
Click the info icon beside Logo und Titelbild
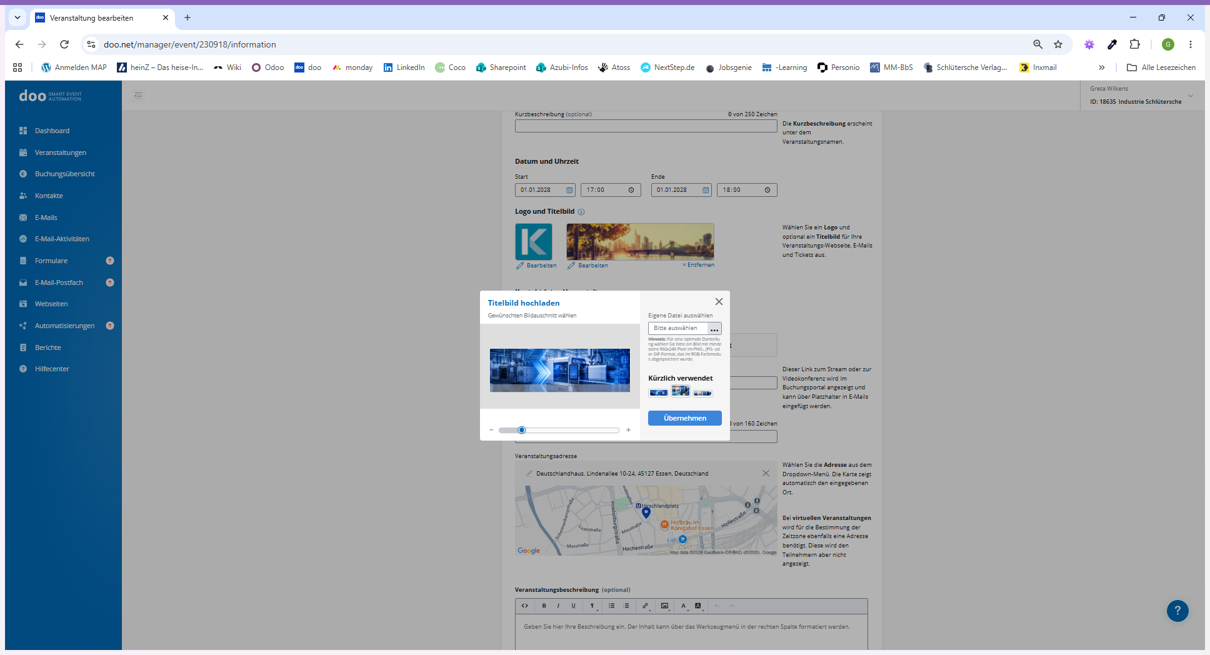tap(581, 212)
